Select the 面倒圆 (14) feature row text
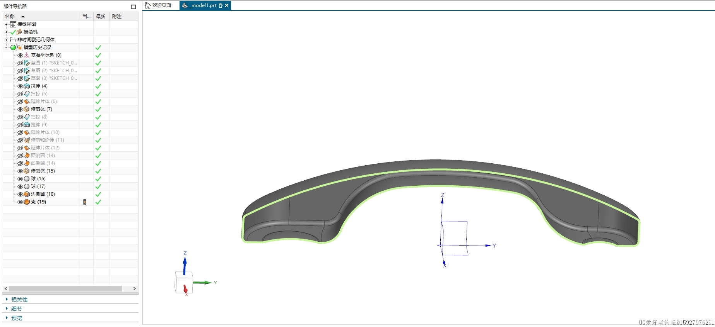 pyautogui.click(x=43, y=163)
